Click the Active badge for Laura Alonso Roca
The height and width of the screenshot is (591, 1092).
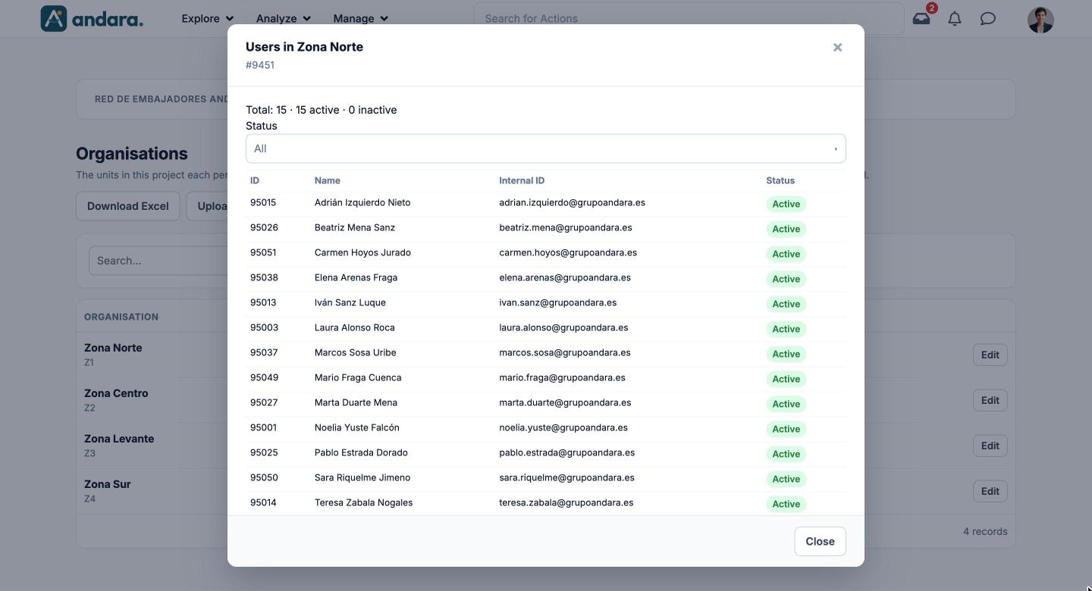pos(786,329)
